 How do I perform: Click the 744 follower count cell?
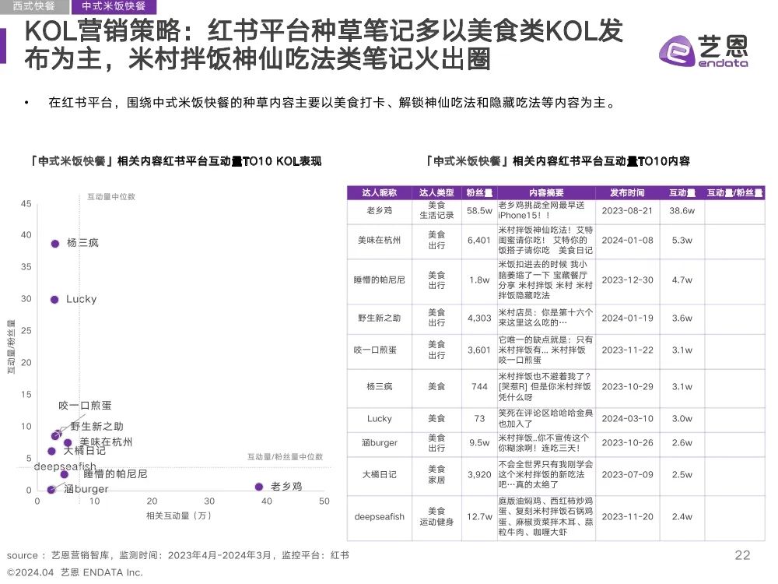(x=479, y=387)
